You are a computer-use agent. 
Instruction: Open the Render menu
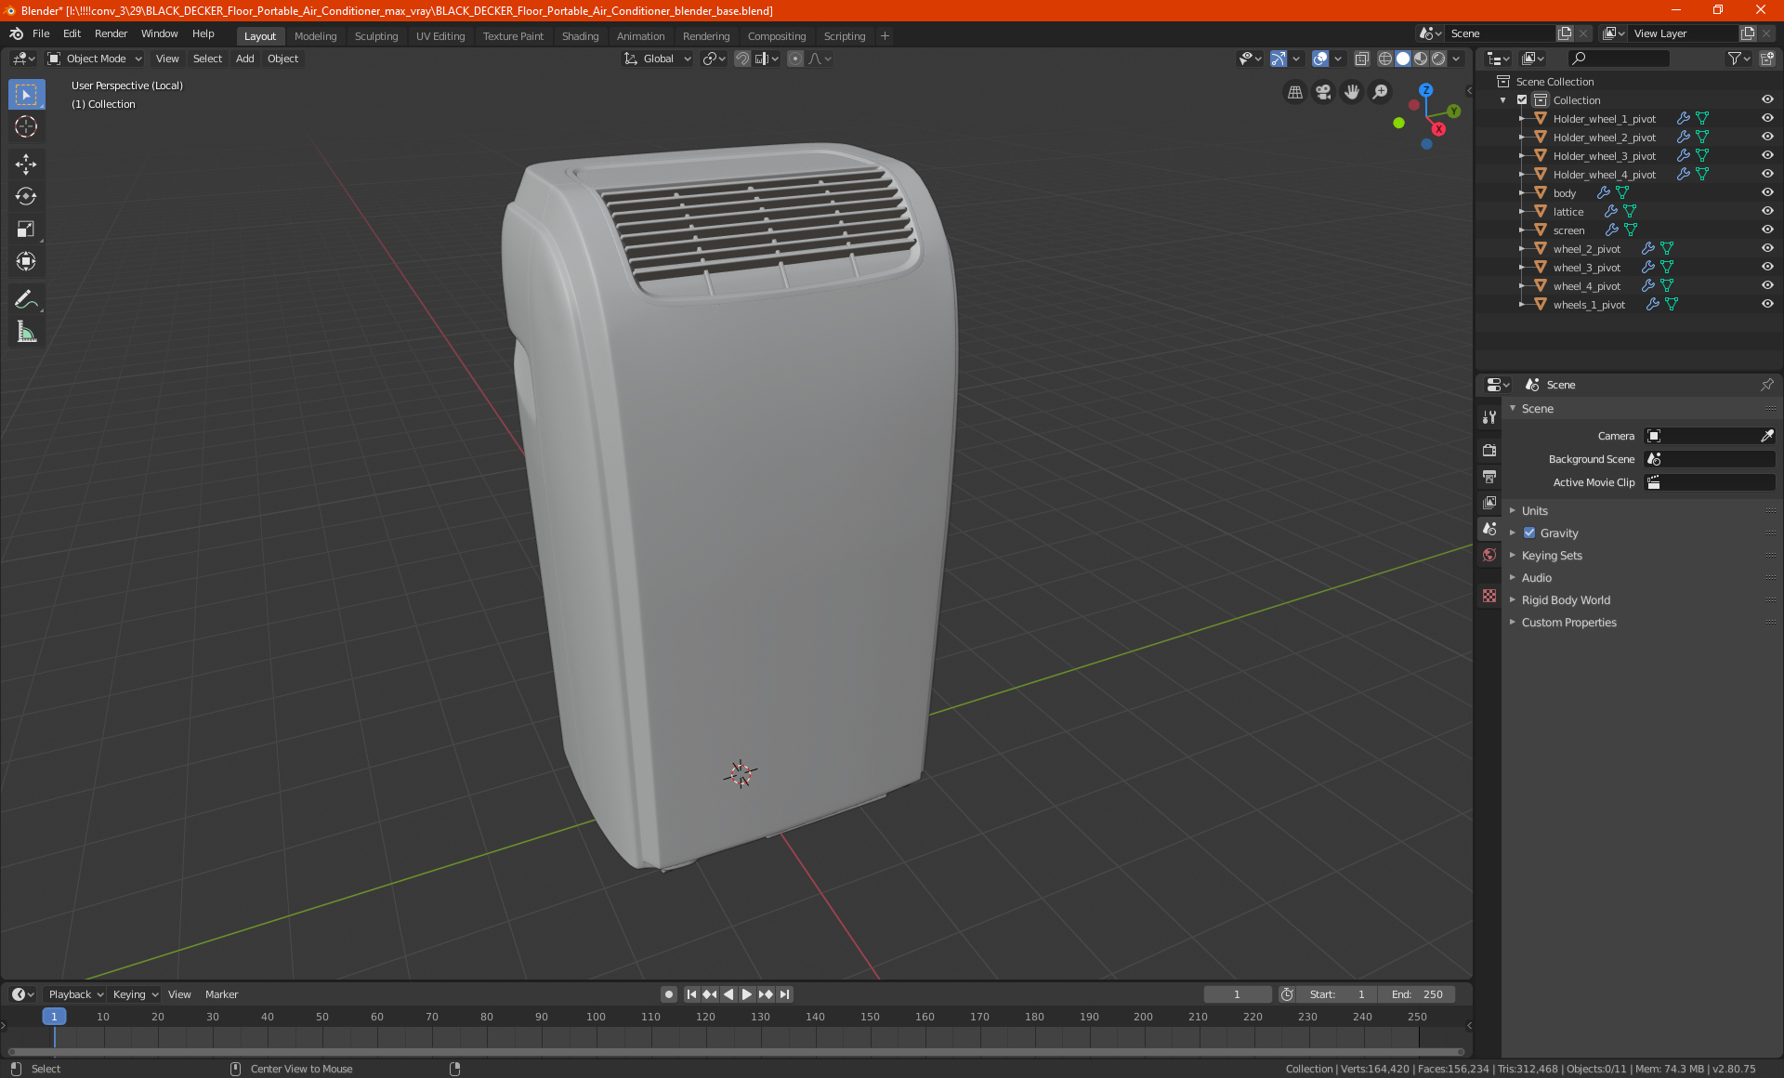[x=111, y=33]
